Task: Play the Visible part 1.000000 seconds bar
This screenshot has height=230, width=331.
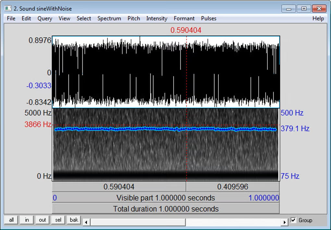Action: [x=166, y=198]
